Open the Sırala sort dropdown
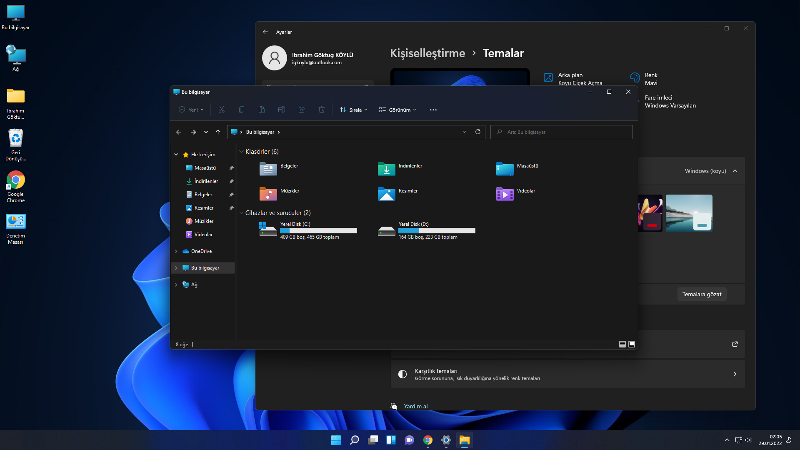The height and width of the screenshot is (450, 800). (x=353, y=110)
